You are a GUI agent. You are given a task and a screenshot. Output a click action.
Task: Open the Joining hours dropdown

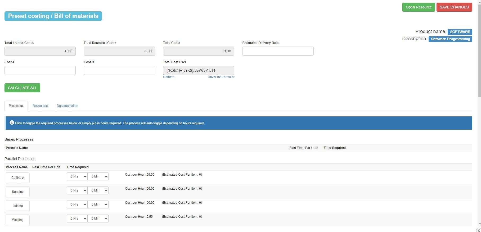tap(77, 204)
